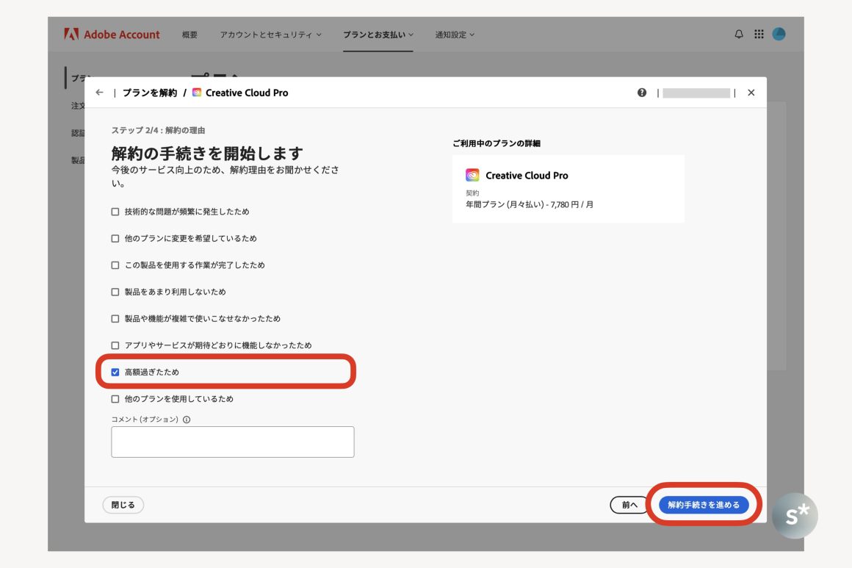Viewport: 852px width, 568px height.
Task: Click the 前へ button
Action: (x=629, y=505)
